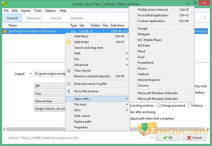Click the red X on the Cancel button
212x146 pixels.
point(189,138)
